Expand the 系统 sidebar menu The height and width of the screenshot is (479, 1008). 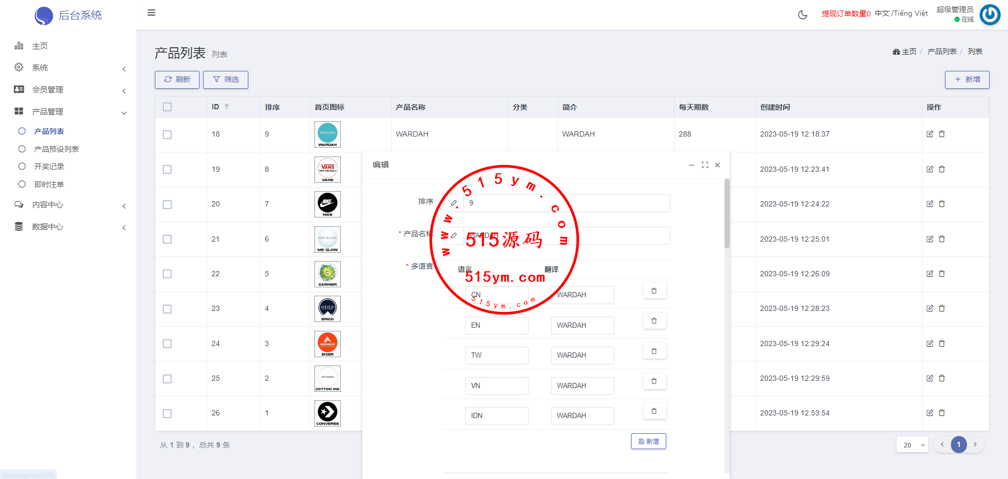tap(70, 68)
